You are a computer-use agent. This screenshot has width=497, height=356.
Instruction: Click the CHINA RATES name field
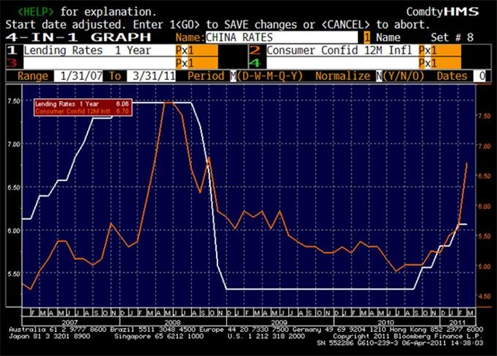(281, 37)
